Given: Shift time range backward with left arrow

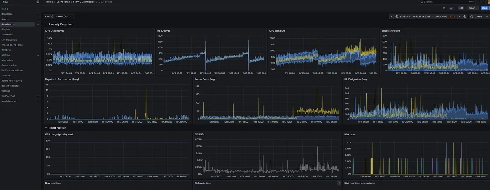Looking at the screenshot, I should (x=392, y=17).
